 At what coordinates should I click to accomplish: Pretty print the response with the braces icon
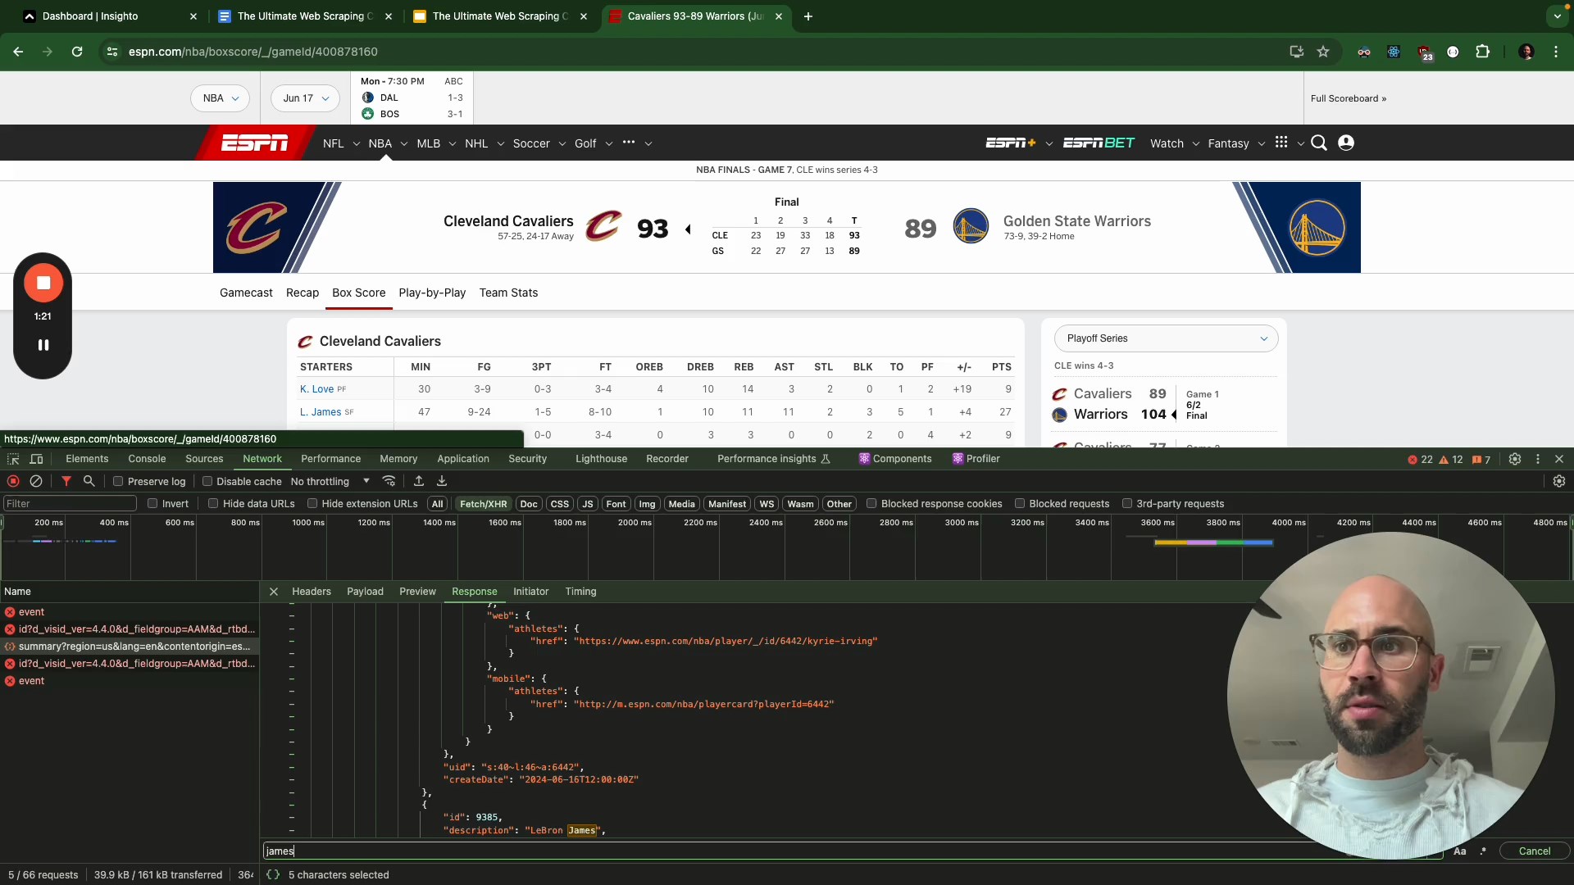273,875
